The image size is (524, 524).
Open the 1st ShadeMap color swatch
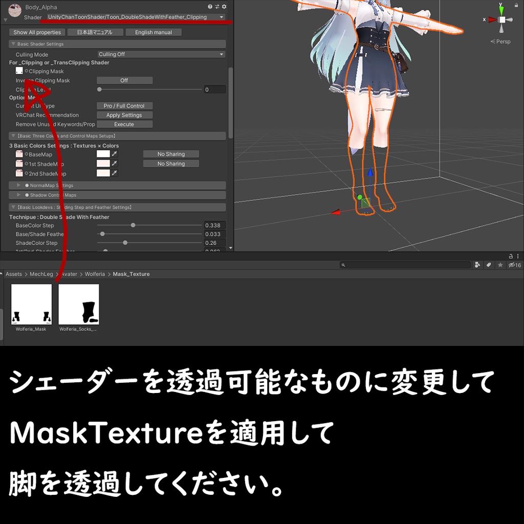pos(103,164)
